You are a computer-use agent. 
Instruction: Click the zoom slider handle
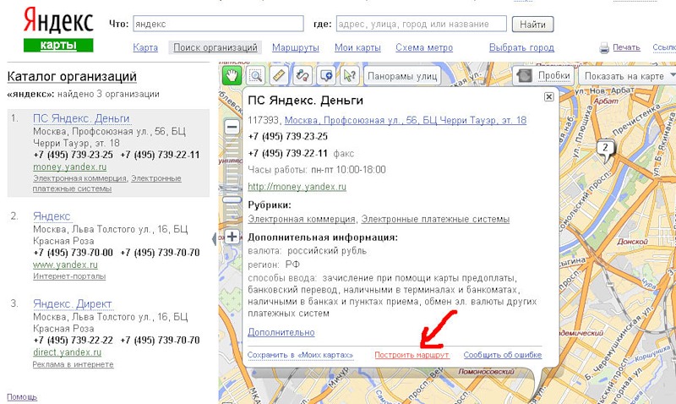(x=232, y=199)
